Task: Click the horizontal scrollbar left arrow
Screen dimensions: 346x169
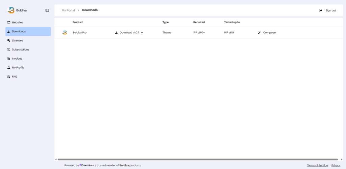Action: pos(56,160)
